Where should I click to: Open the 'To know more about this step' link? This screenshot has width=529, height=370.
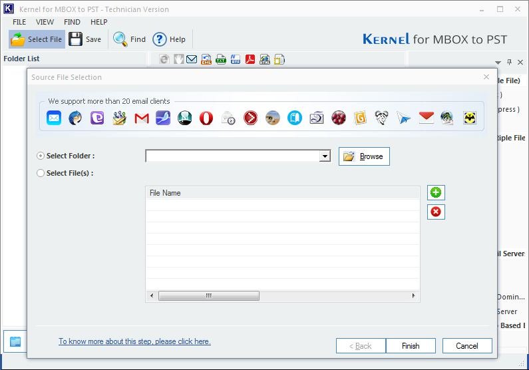(x=134, y=341)
